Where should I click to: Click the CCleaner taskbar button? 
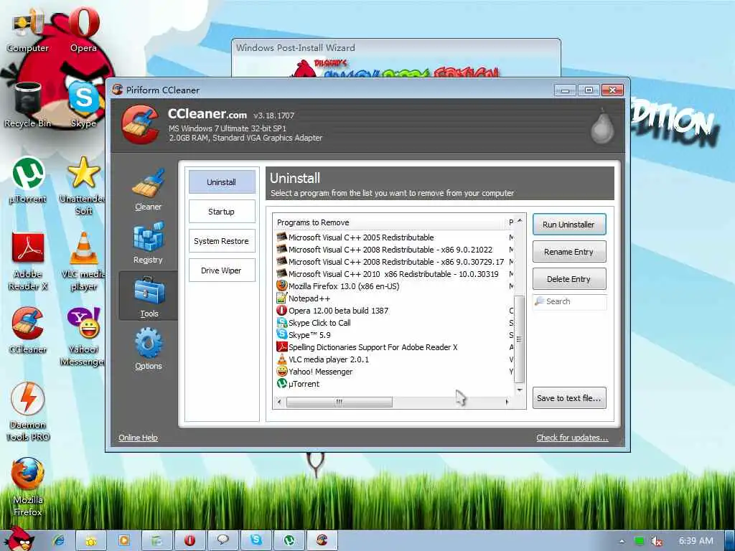pos(322,540)
